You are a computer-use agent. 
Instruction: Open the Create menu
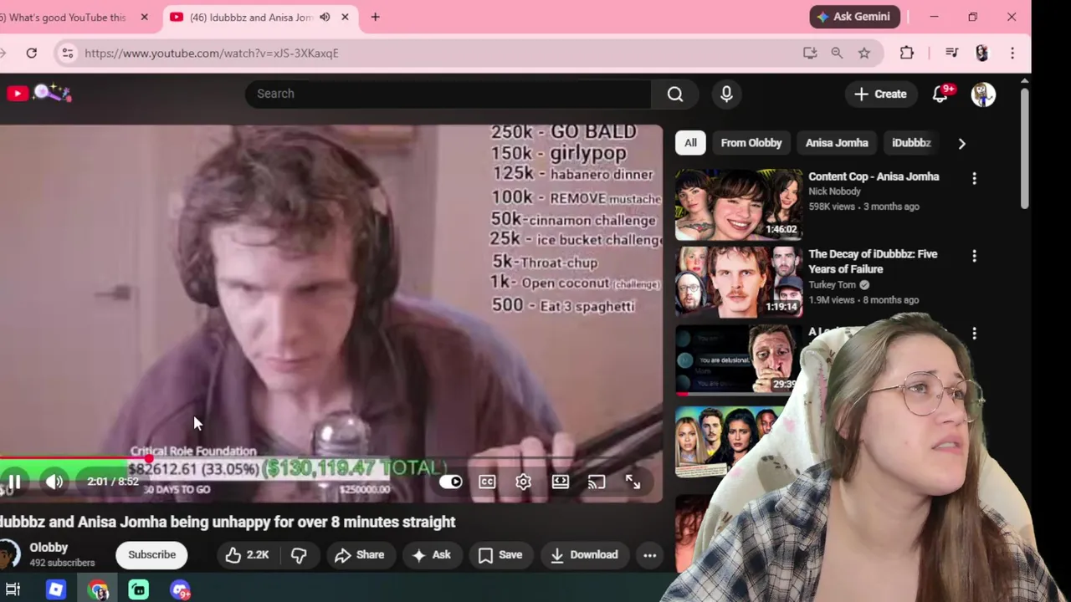tap(879, 94)
